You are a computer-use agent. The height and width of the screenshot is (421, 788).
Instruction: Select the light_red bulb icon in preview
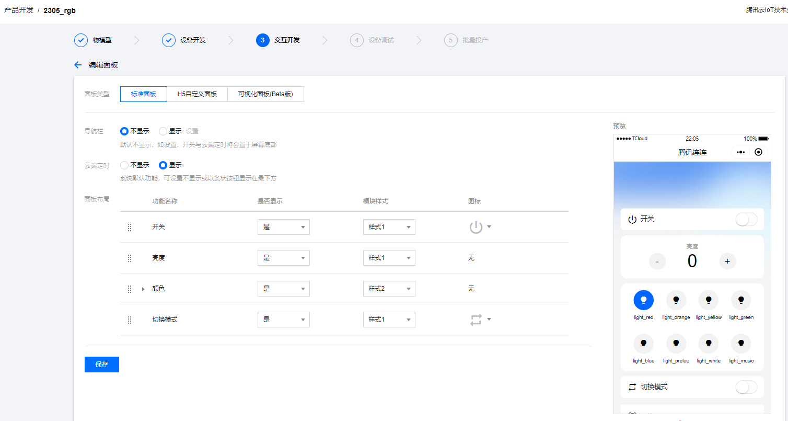(643, 300)
